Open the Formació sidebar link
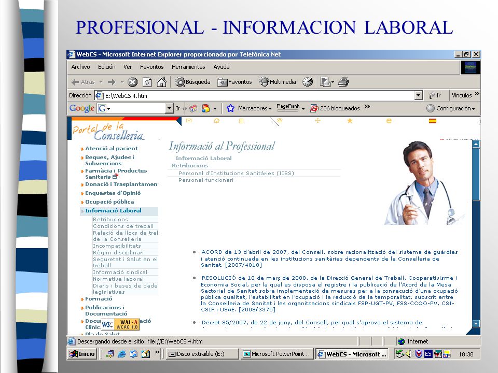Screen dimensions: 498x373 pyautogui.click(x=99, y=299)
